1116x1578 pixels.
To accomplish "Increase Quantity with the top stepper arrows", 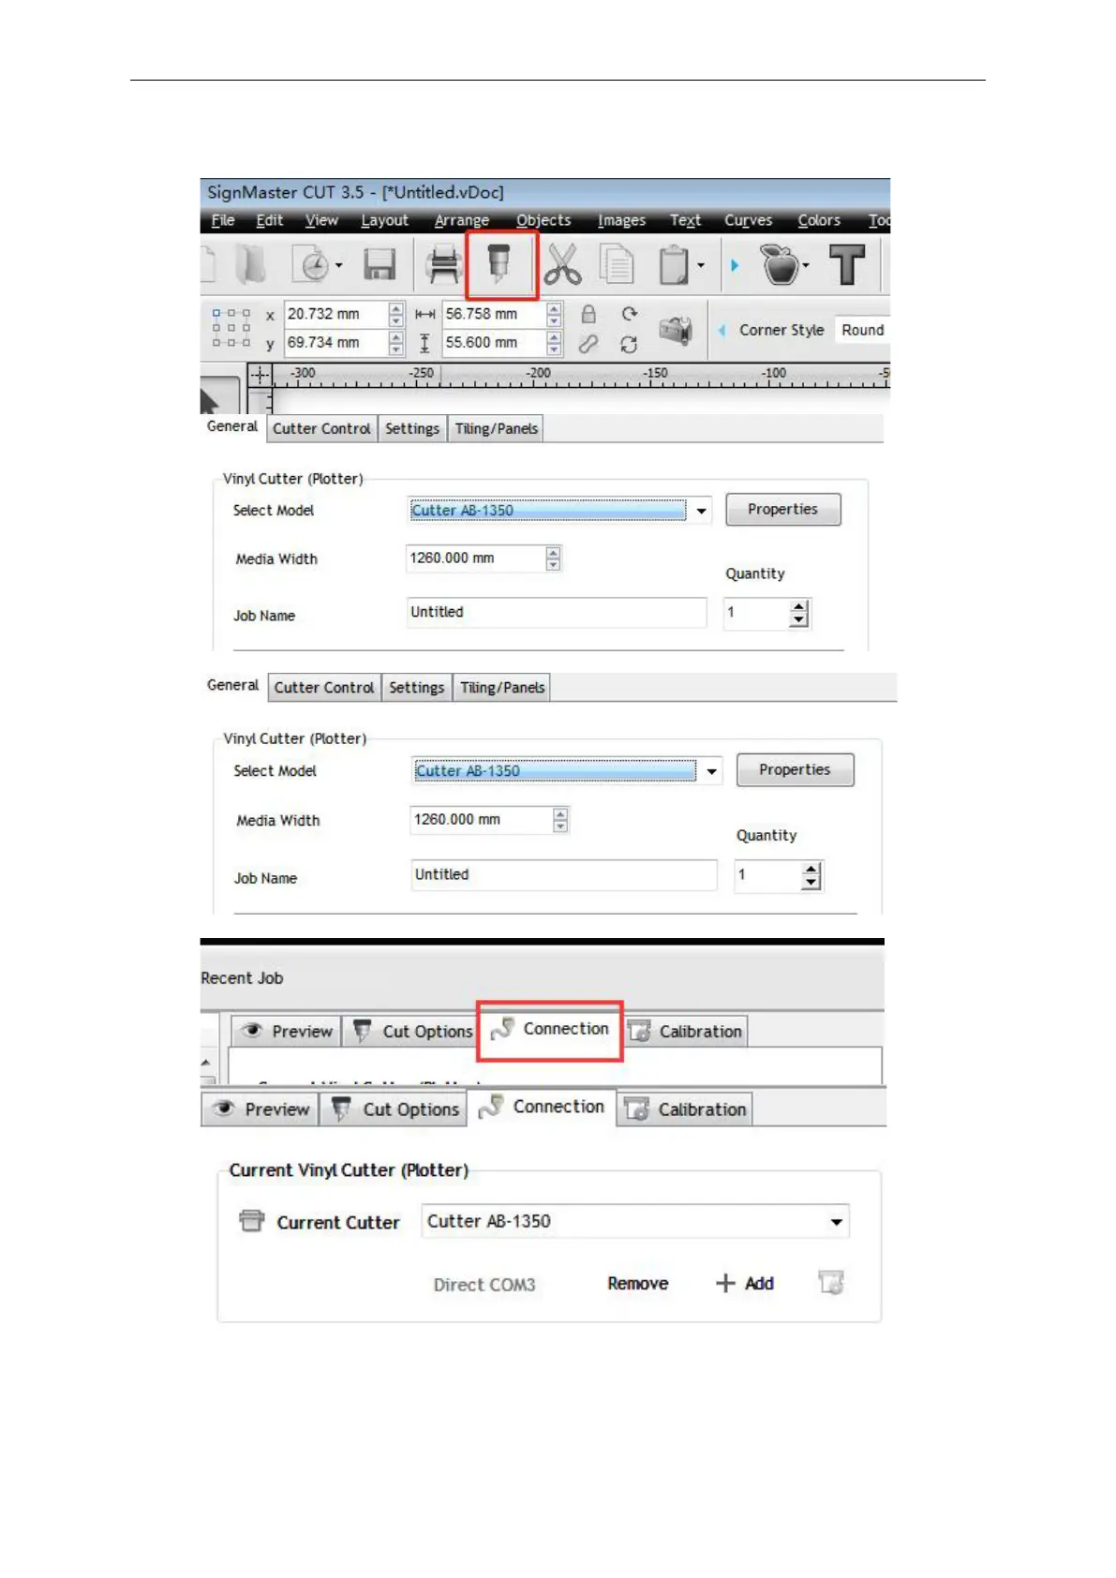I will point(798,607).
